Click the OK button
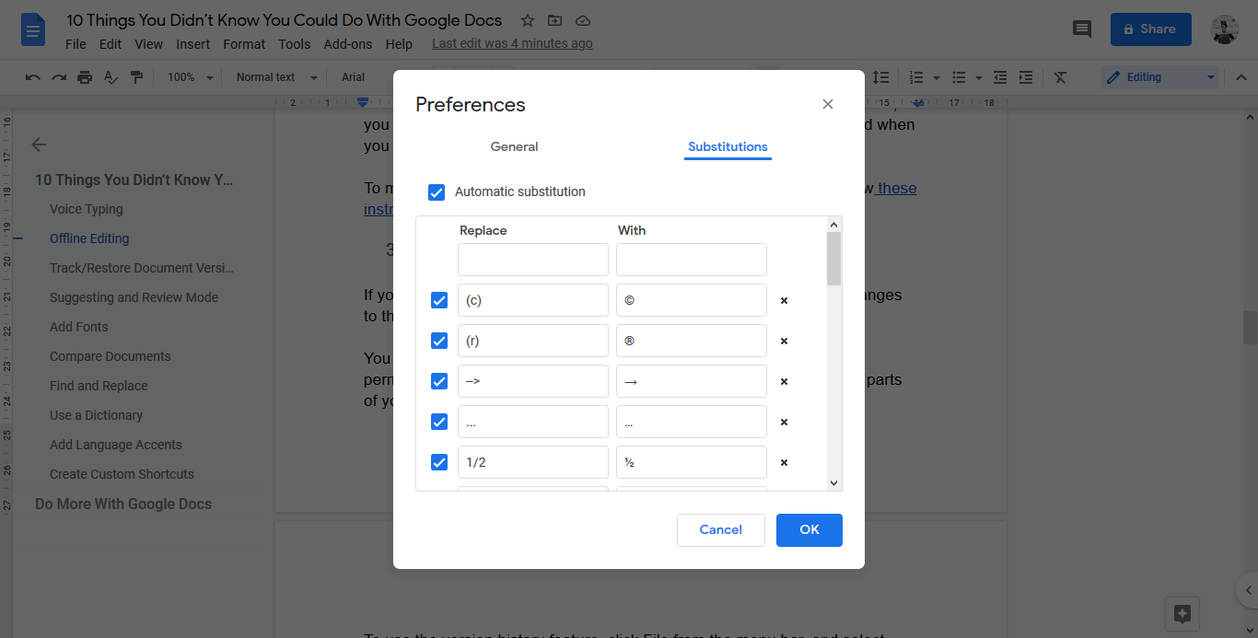 (x=809, y=529)
